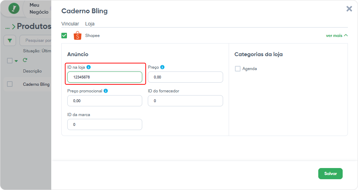Focus the ID na loja field
358x190 pixels.
pos(105,77)
